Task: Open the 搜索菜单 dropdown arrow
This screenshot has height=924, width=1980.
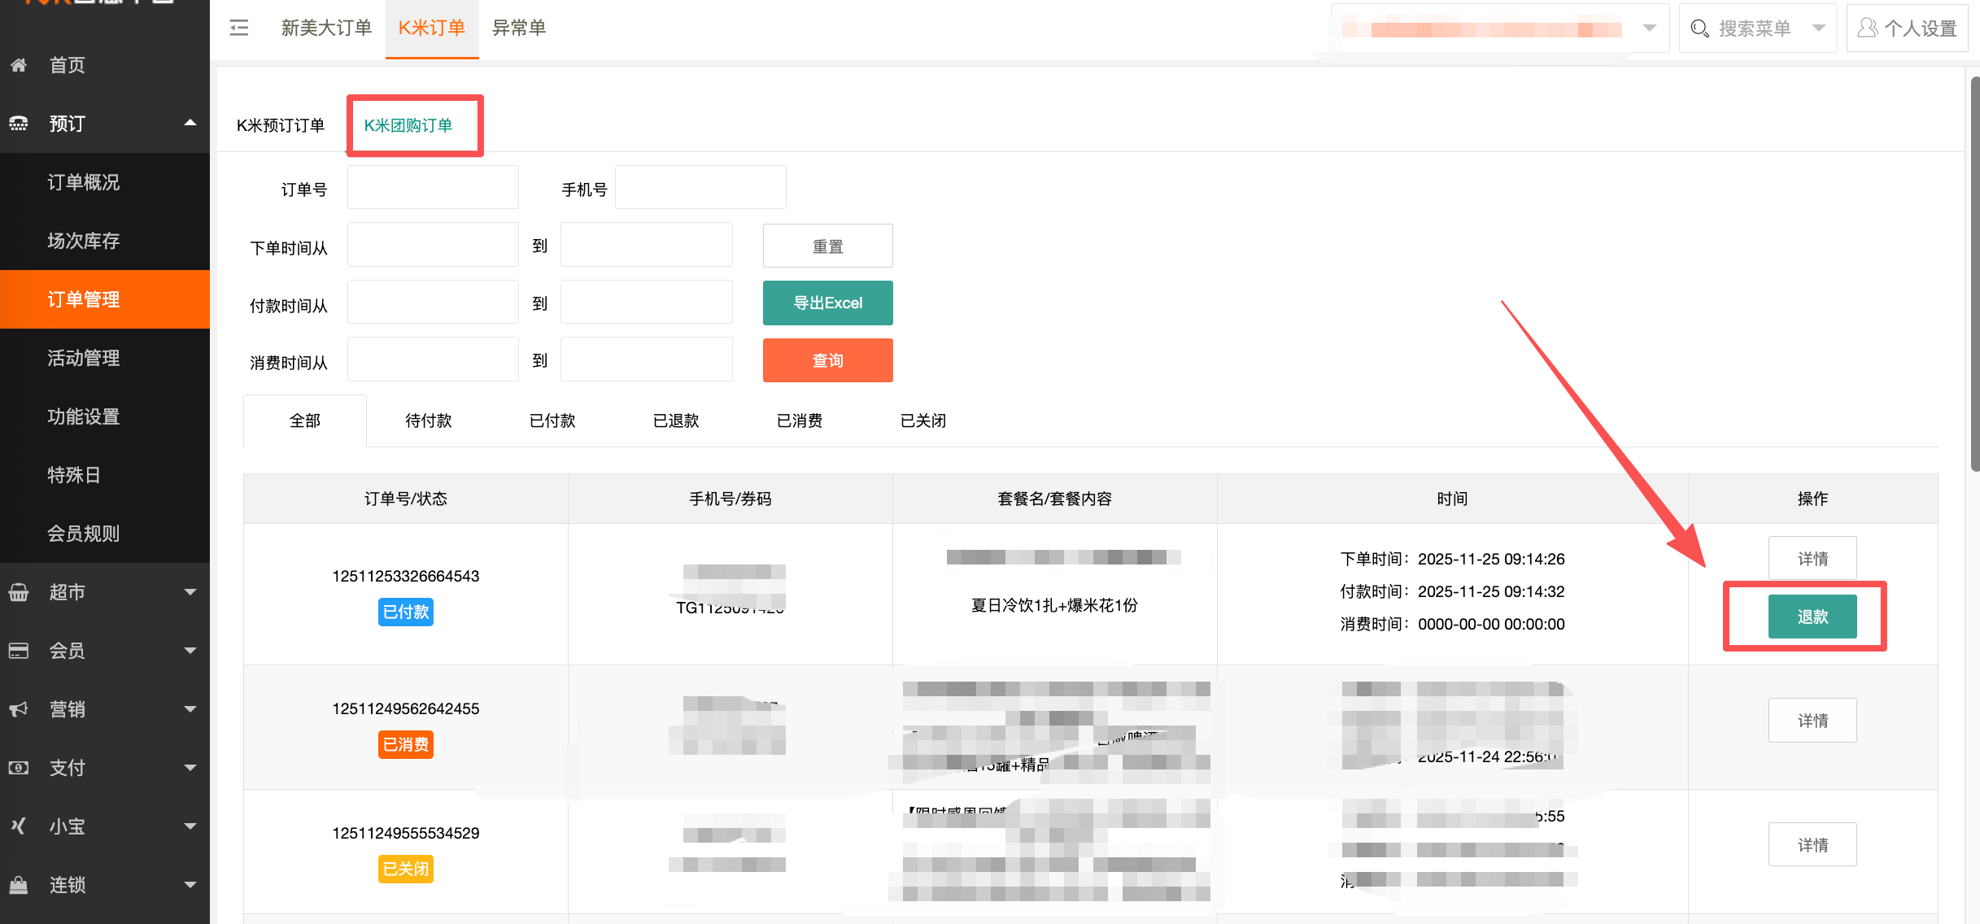Action: [x=1819, y=27]
